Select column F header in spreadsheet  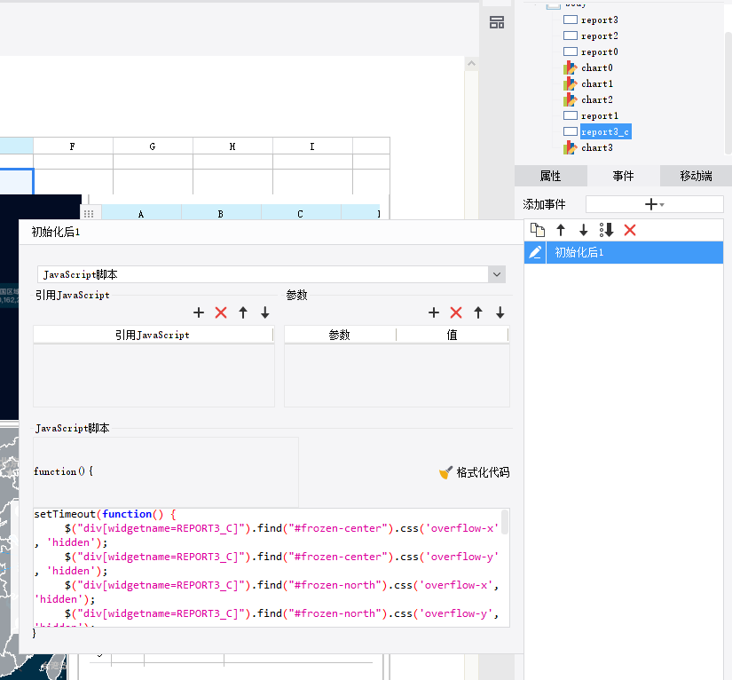click(x=73, y=146)
